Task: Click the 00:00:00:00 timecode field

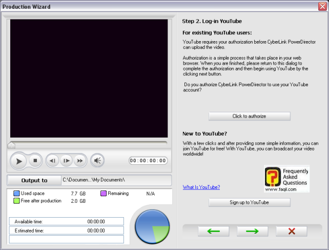Action: 148,161
